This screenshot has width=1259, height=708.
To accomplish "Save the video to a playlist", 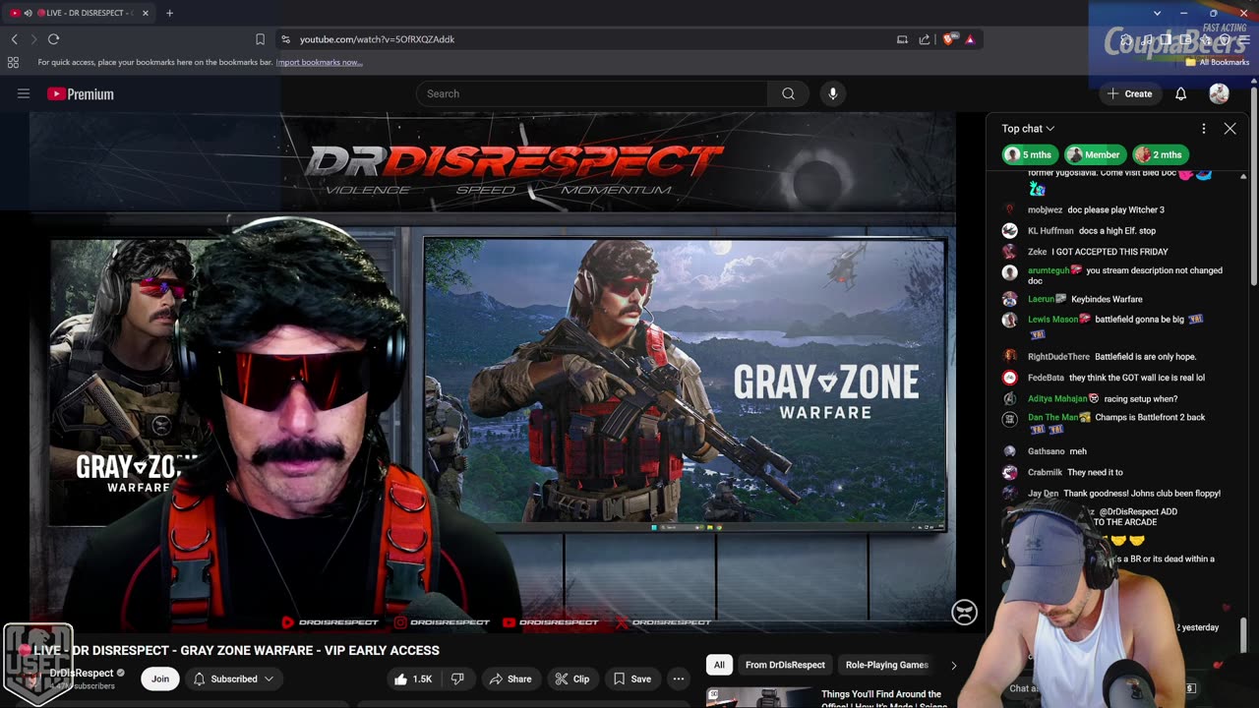I will coord(631,678).
